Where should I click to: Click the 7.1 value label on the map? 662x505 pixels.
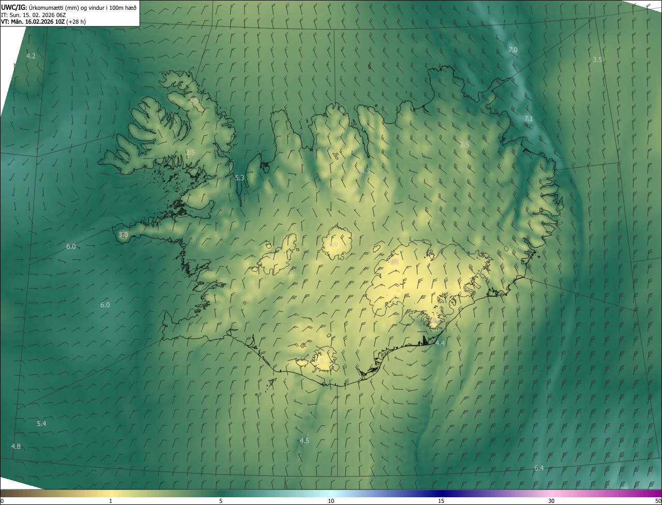click(x=528, y=119)
